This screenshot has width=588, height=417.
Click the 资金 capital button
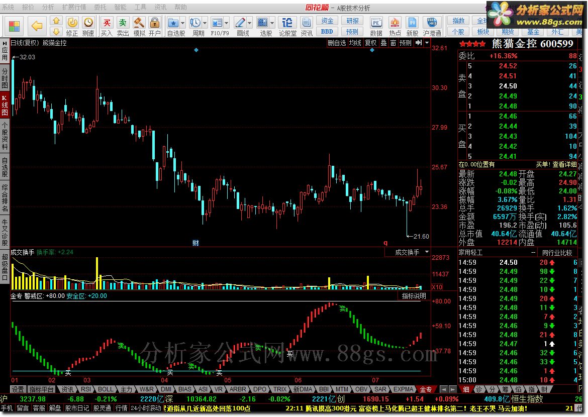tap(327, 21)
